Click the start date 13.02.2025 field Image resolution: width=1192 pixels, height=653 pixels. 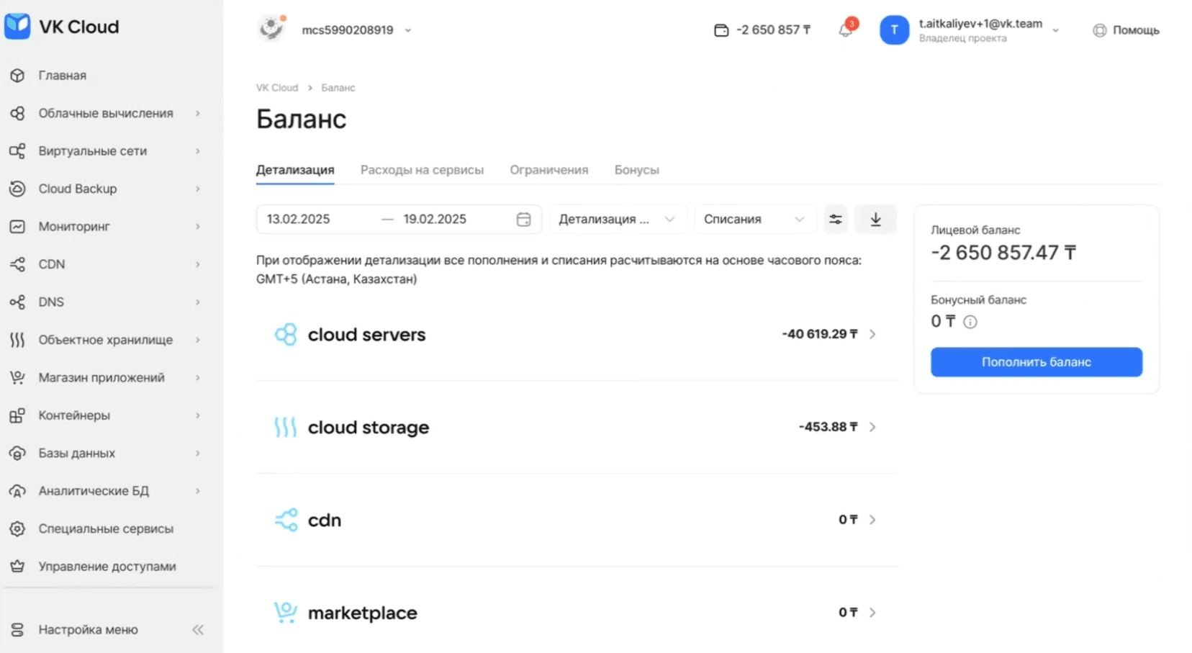(298, 220)
